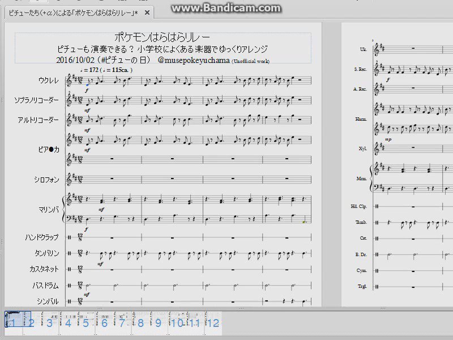453x340 pixels.
Task: Select the mf dynamic under タンバリン staff
Action: [101, 264]
